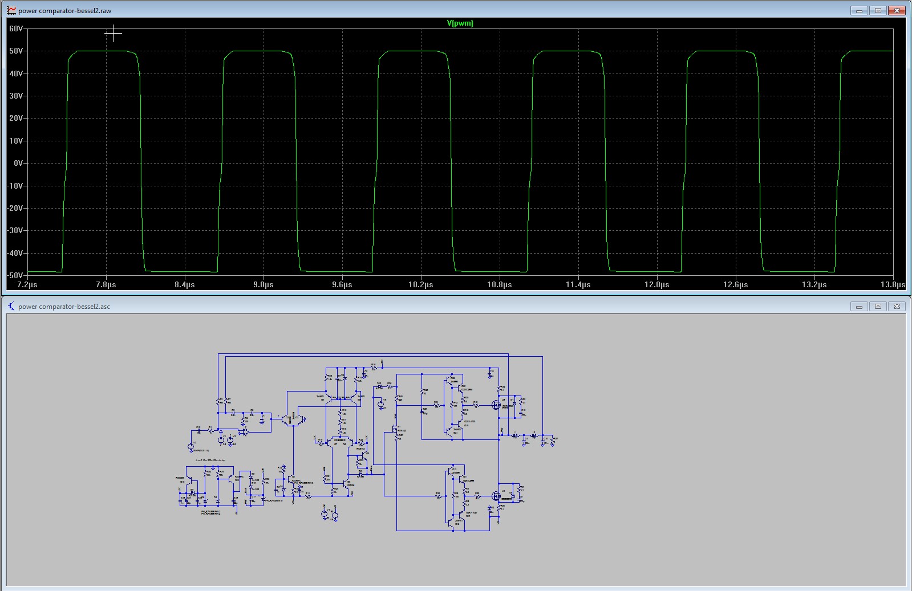912x591 pixels.
Task: Click the 30V vertical axis label
Action: (x=16, y=96)
